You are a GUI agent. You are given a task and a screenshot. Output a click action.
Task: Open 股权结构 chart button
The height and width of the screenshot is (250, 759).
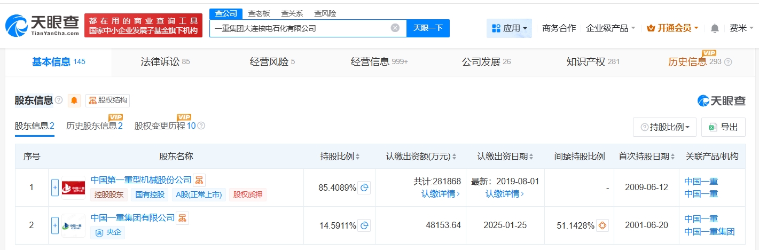click(107, 100)
